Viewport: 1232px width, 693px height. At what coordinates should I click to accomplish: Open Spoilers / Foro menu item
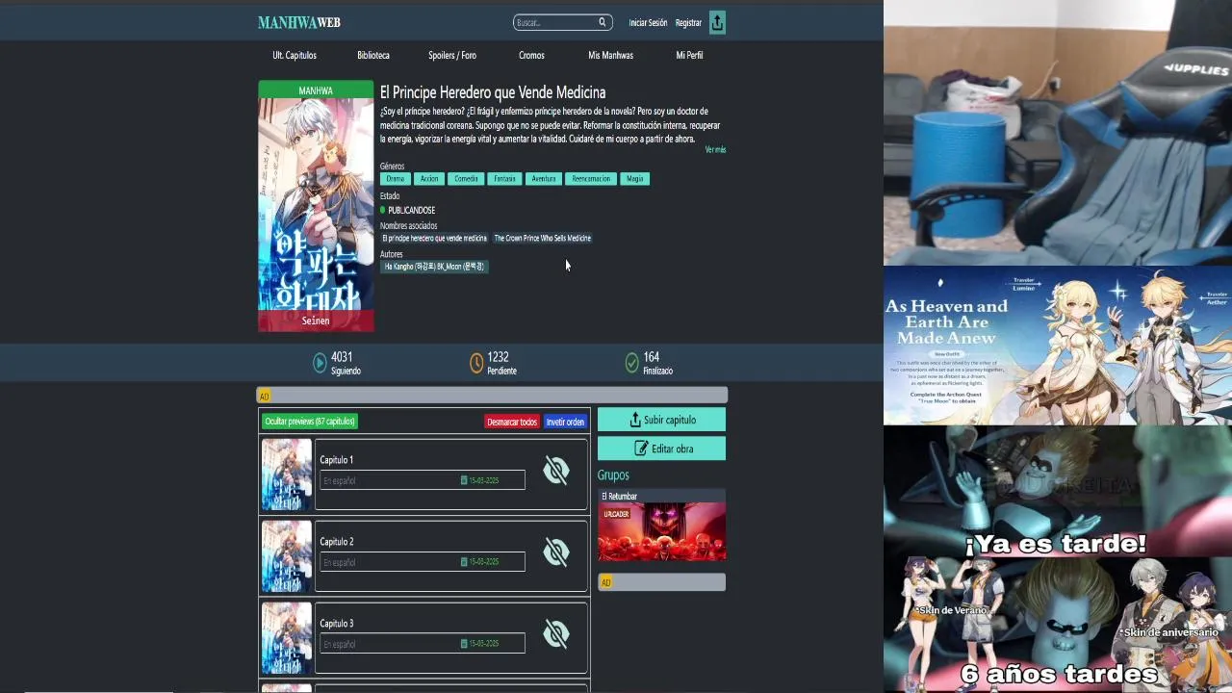tap(452, 56)
